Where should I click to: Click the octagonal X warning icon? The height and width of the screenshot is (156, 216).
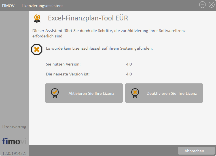click(37, 49)
